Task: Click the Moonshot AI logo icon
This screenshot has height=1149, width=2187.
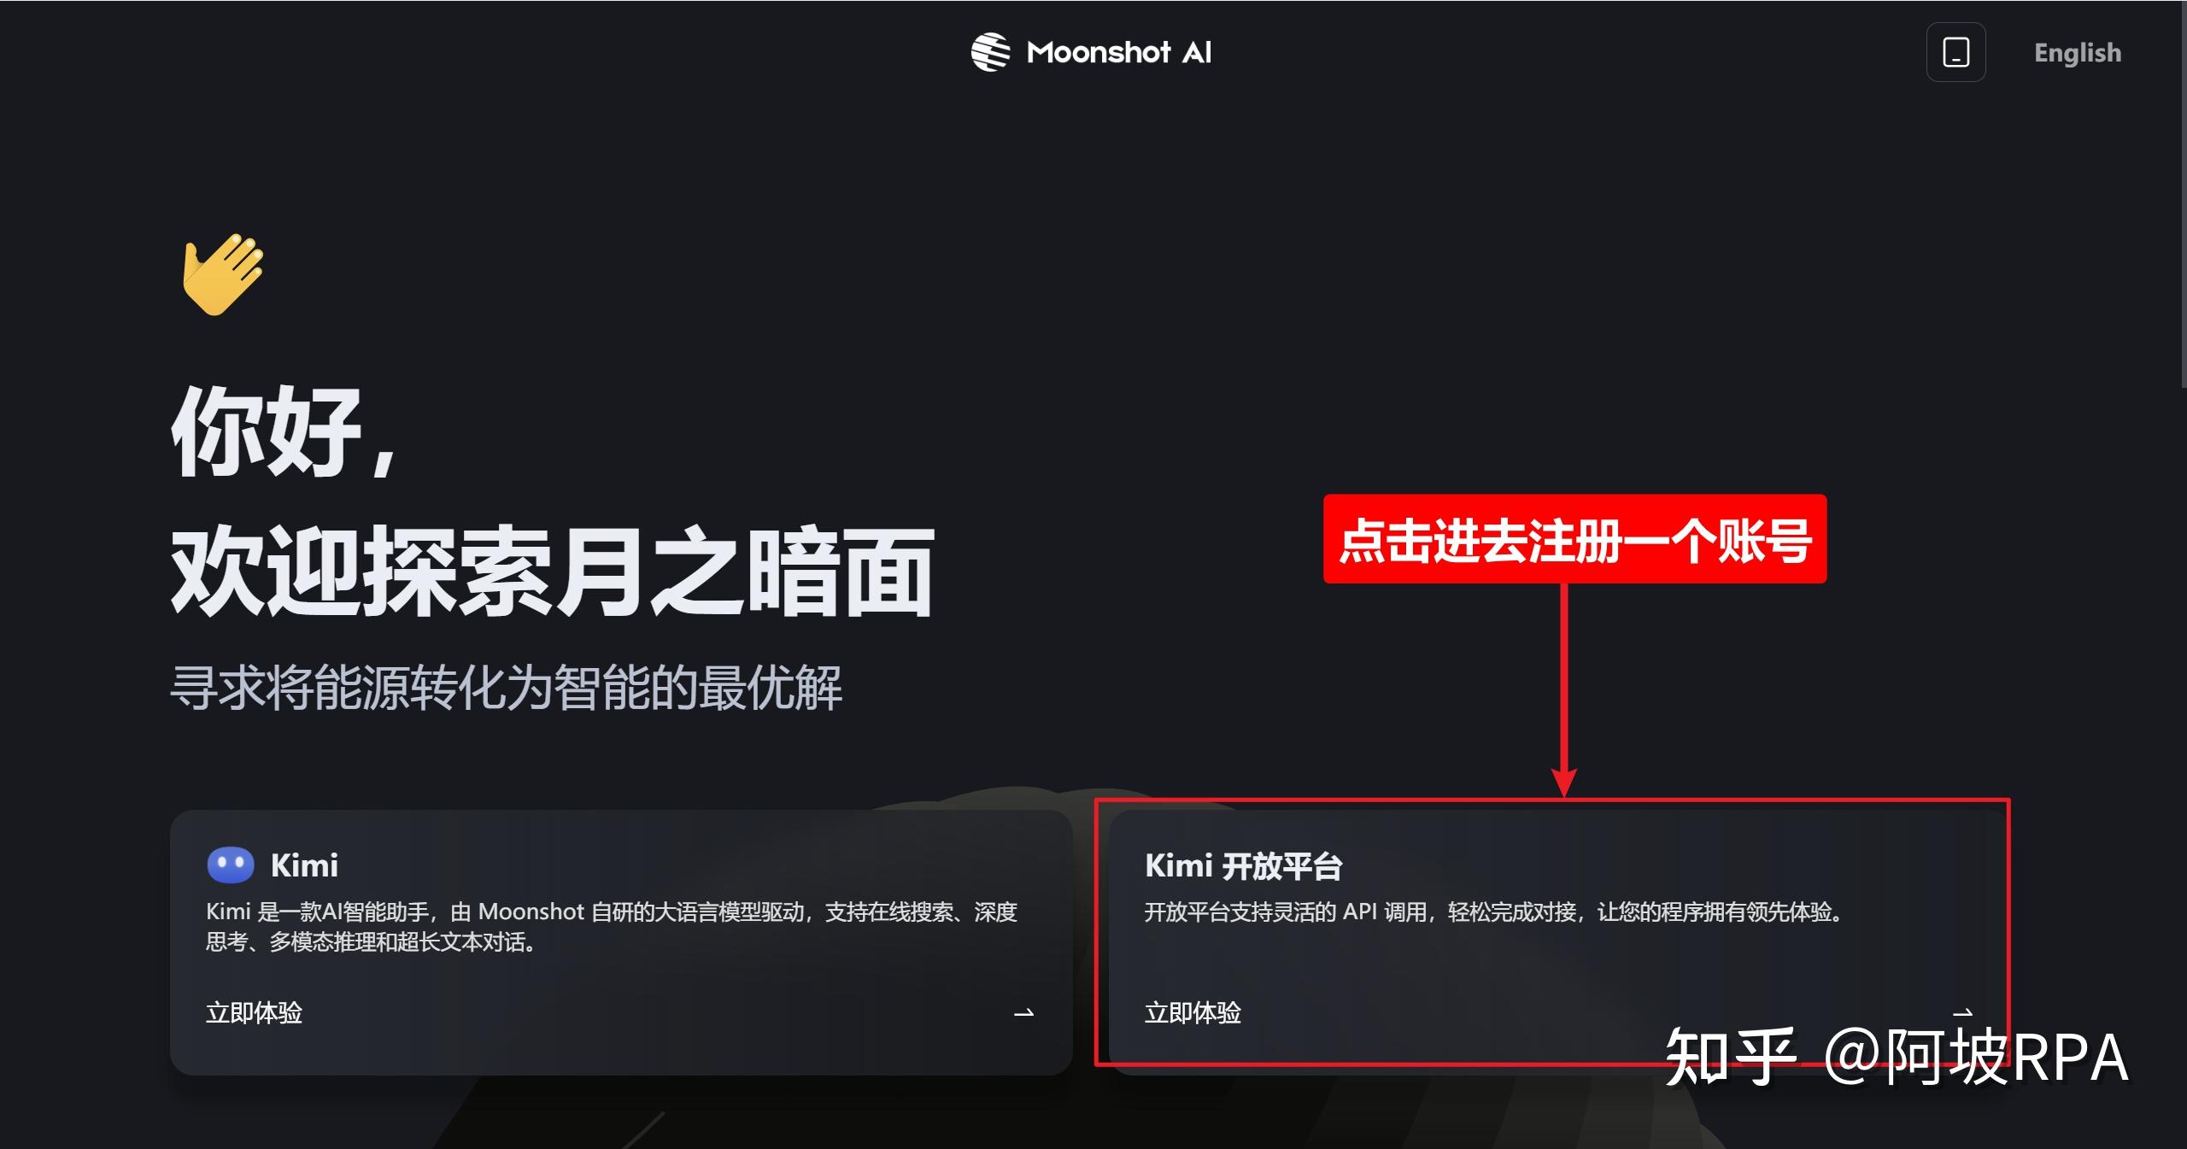Action: [989, 52]
